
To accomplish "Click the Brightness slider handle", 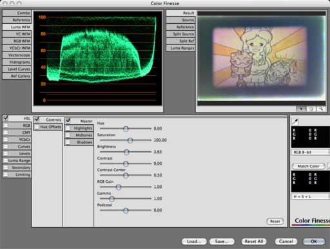I will (x=126, y=152).
